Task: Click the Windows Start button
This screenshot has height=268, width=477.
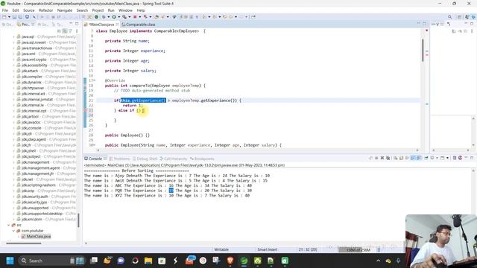Action: (10, 261)
